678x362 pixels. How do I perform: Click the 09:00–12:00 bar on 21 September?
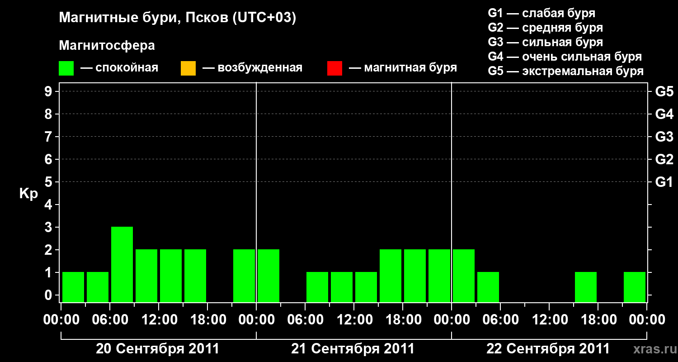[x=342, y=287]
